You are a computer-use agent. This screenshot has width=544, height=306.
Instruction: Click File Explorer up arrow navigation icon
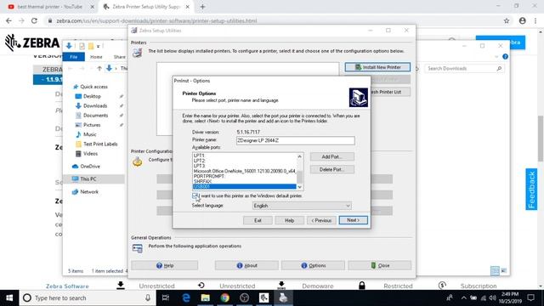click(x=99, y=69)
